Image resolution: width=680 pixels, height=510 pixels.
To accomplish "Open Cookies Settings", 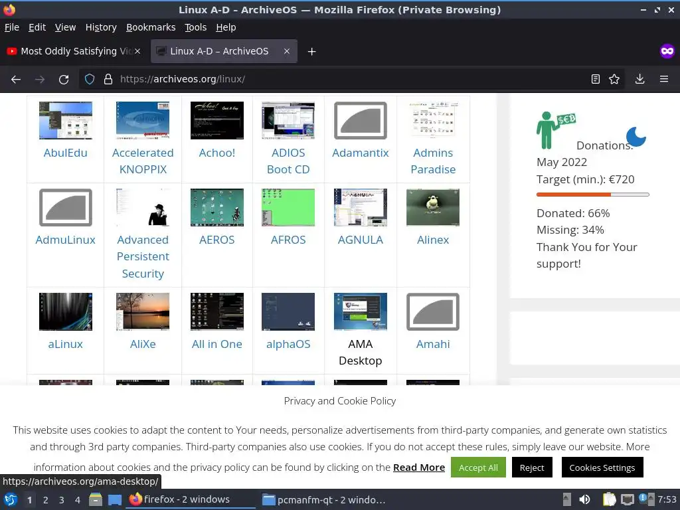I will [x=602, y=467].
